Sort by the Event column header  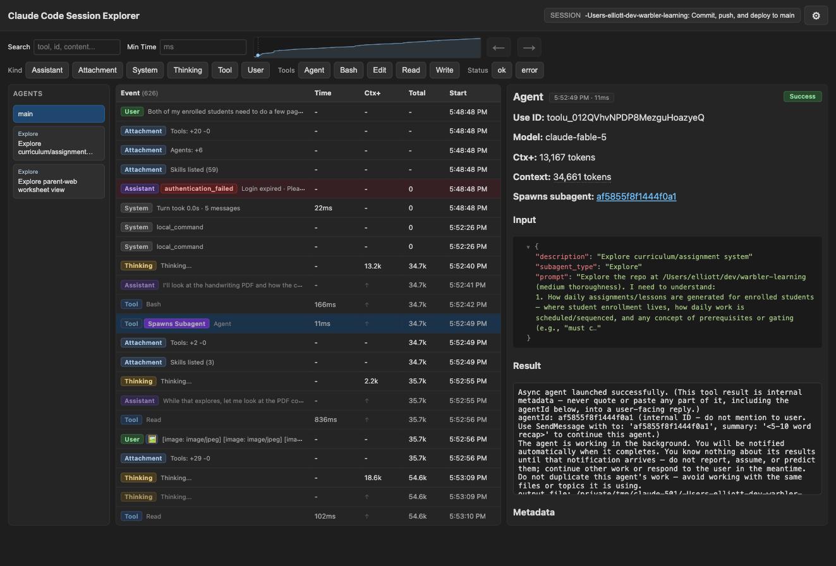tap(139, 93)
